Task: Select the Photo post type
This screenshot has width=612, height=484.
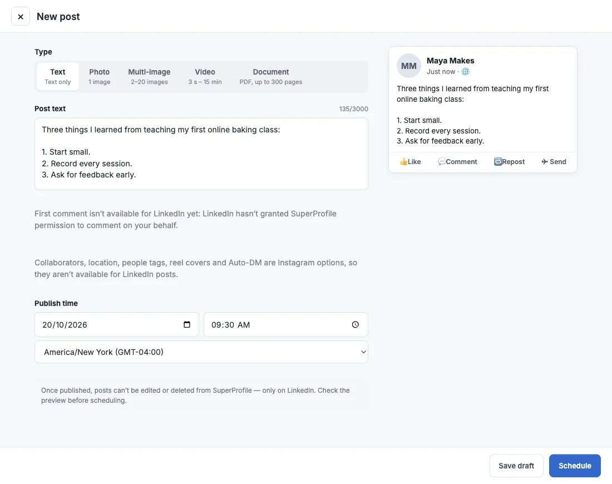Action: point(99,77)
